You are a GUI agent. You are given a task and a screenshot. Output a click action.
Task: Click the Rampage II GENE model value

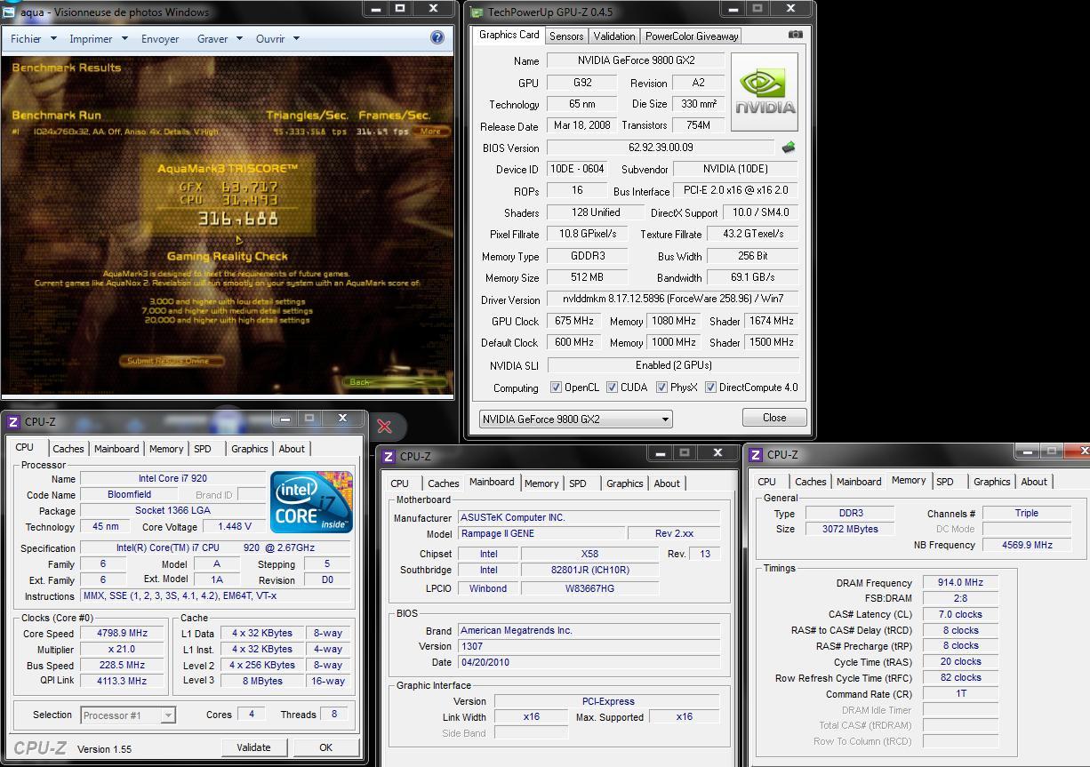(x=540, y=533)
